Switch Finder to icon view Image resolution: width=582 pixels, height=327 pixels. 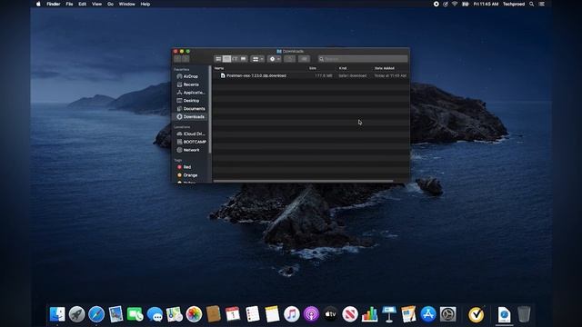pos(218,59)
